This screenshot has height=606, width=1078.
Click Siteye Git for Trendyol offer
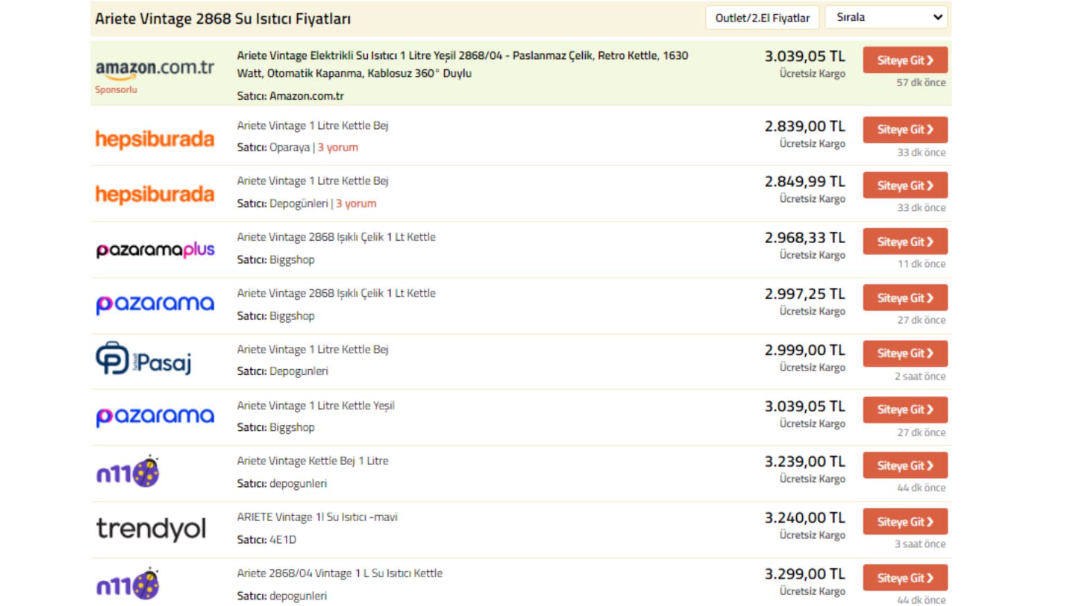coord(906,521)
